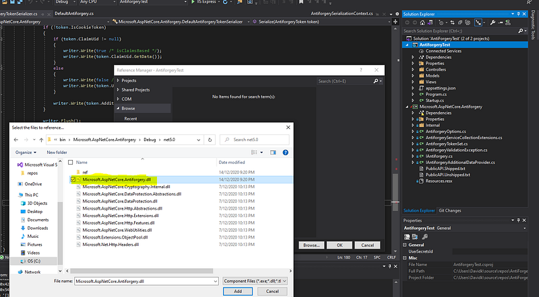Switch to the Git Changes tab

[449, 210]
